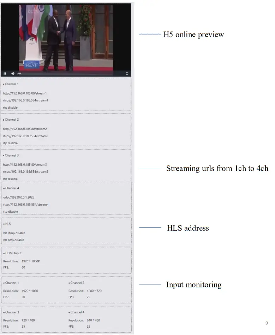The width and height of the screenshot is (275, 335).
Task: Select rtsp://192.168.0.185:554/stream3 URL
Action: coord(26,172)
